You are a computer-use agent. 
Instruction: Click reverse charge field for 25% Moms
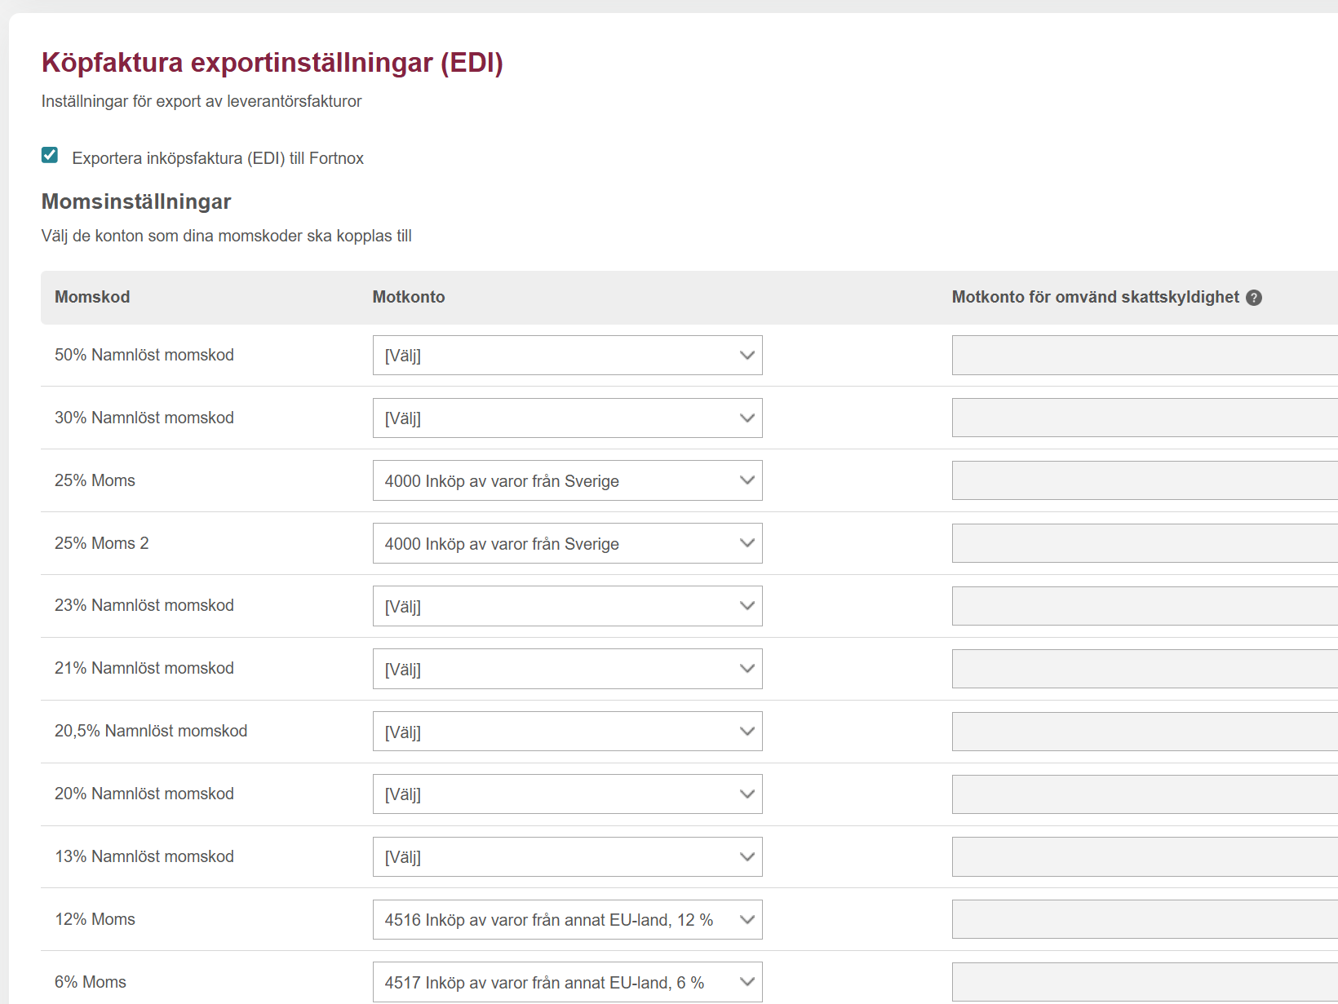click(x=1144, y=481)
